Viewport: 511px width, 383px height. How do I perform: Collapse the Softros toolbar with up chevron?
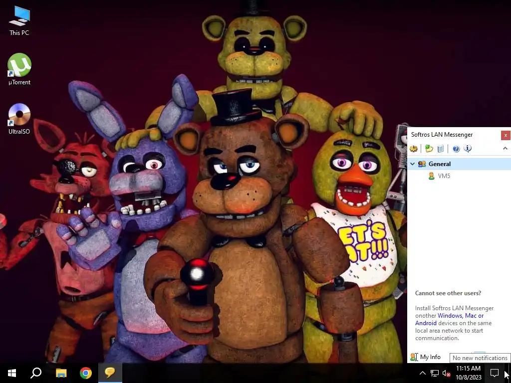pos(505,149)
